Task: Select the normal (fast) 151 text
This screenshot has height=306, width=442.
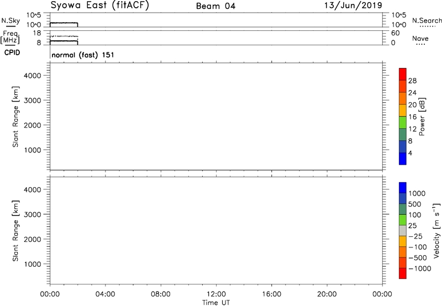Action: click(83, 55)
